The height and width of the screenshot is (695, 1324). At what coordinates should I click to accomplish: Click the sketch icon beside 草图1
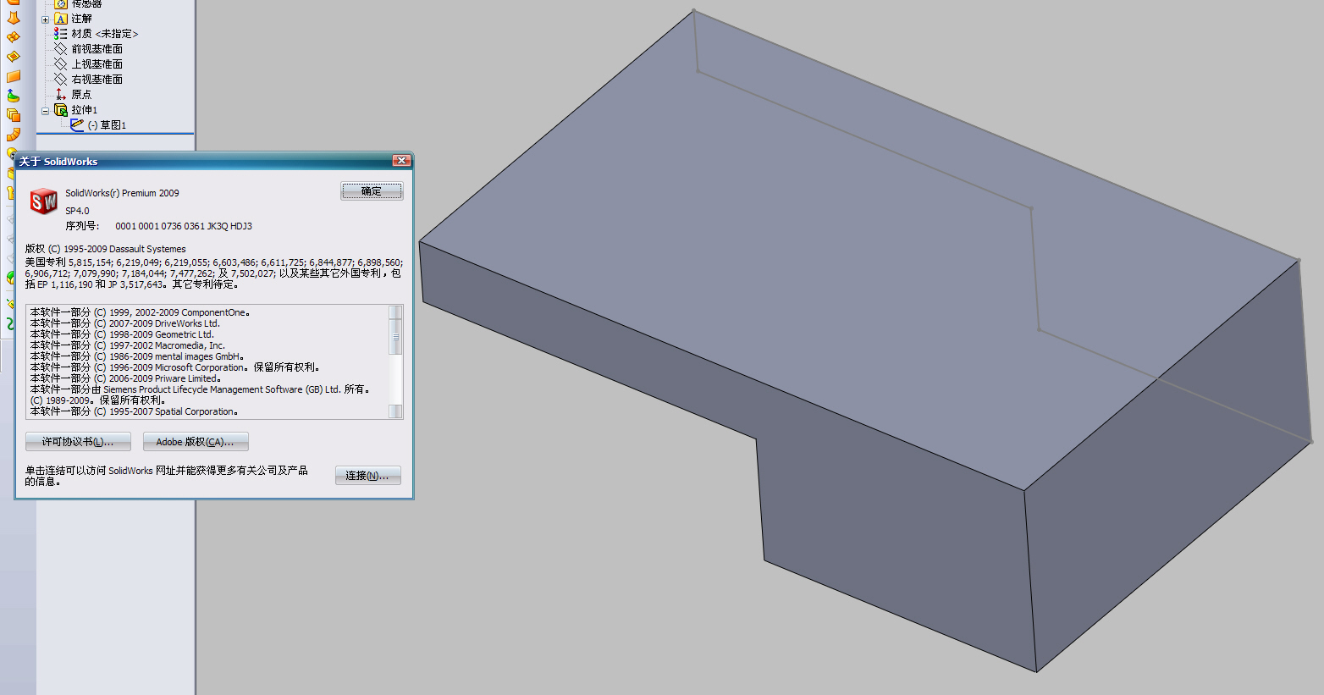tap(77, 125)
